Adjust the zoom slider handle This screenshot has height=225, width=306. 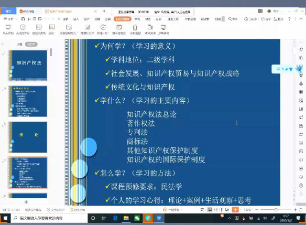click(x=276, y=210)
